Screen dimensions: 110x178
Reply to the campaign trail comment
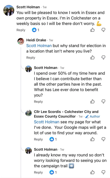[38, 172]
